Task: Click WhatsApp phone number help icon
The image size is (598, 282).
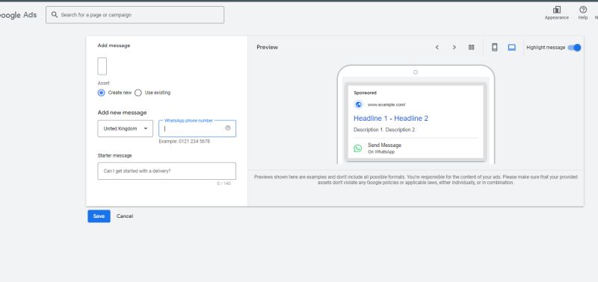Action: click(x=228, y=128)
